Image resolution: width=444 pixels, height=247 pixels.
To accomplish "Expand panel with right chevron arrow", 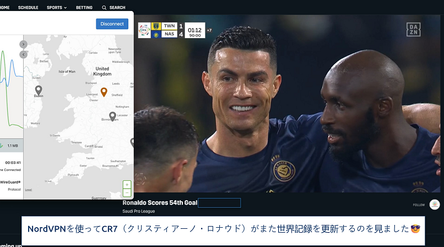I will 23,44.
